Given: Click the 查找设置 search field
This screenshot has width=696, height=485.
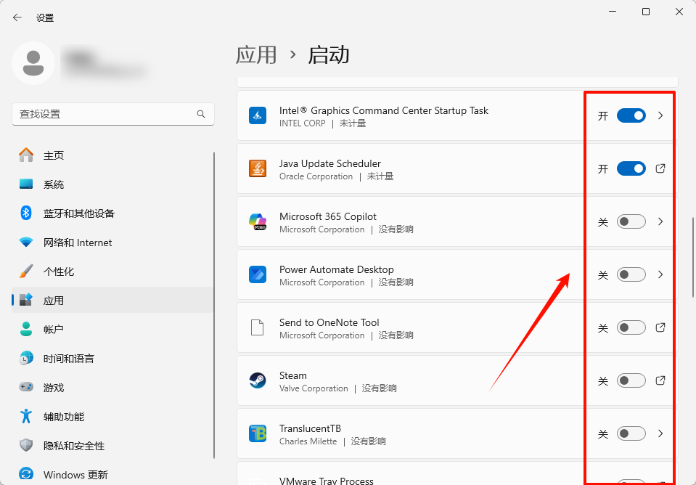Looking at the screenshot, I should (112, 114).
